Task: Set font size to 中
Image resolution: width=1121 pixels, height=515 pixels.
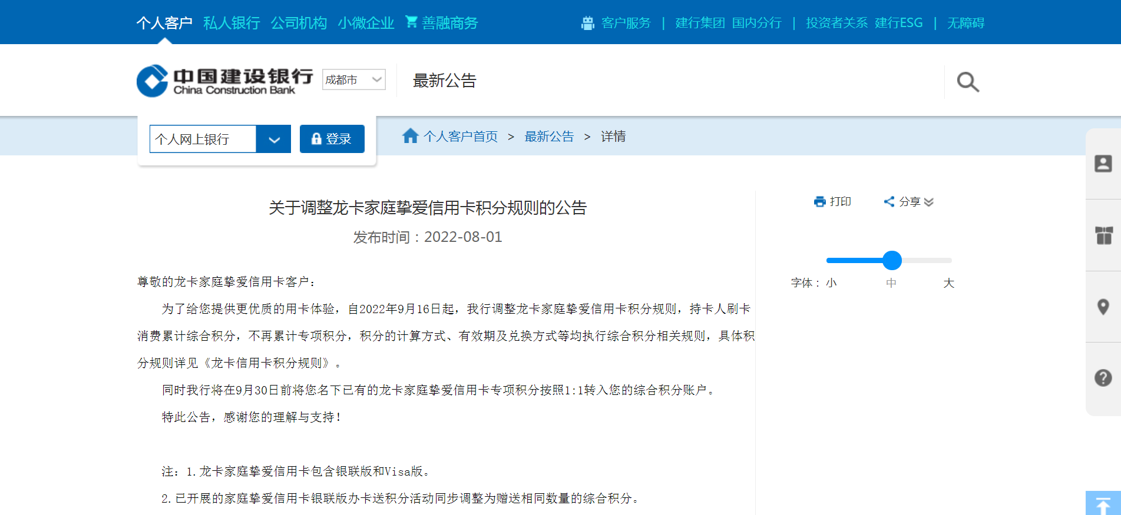Action: [891, 283]
